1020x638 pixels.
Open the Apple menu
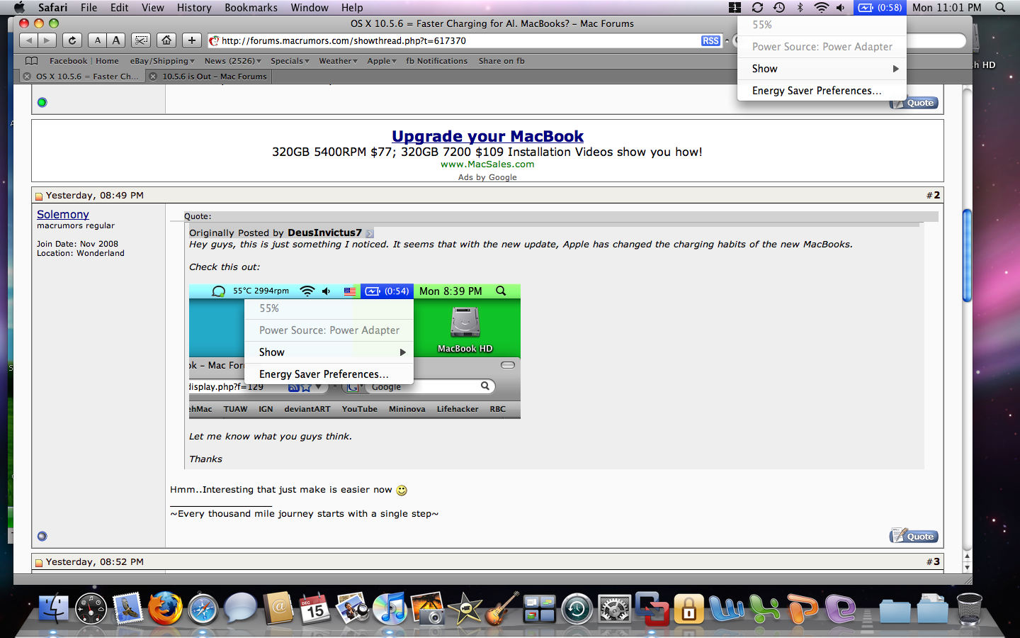click(19, 8)
